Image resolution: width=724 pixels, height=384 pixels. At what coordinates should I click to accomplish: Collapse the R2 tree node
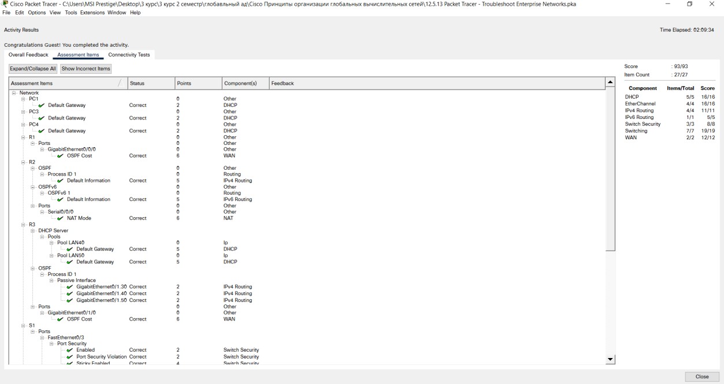tap(23, 162)
